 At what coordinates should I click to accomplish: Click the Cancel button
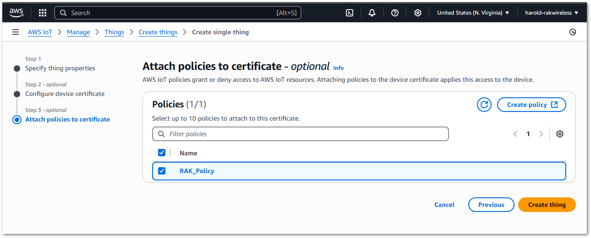tap(444, 205)
